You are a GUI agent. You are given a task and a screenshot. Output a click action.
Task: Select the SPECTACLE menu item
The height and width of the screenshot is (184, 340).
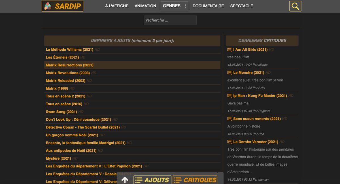coord(242,6)
